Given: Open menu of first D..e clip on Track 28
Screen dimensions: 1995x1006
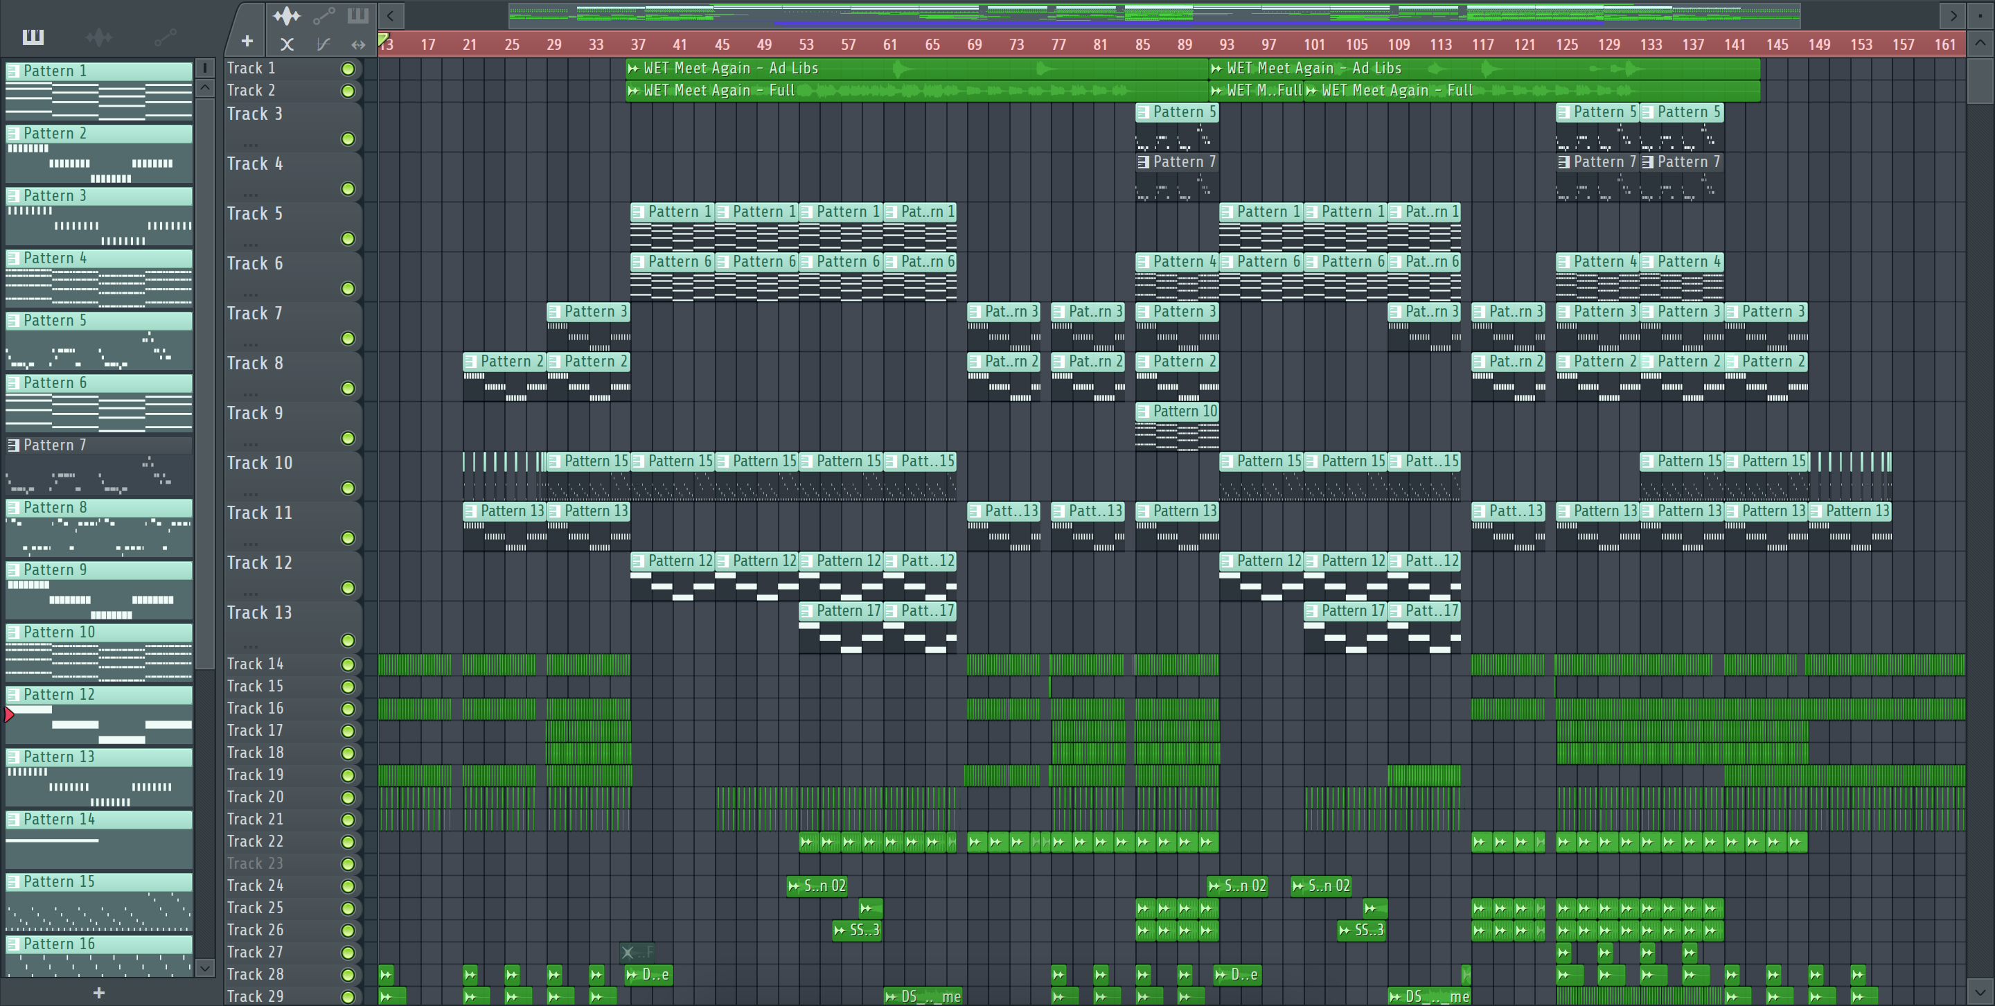Looking at the screenshot, I should pyautogui.click(x=632, y=974).
